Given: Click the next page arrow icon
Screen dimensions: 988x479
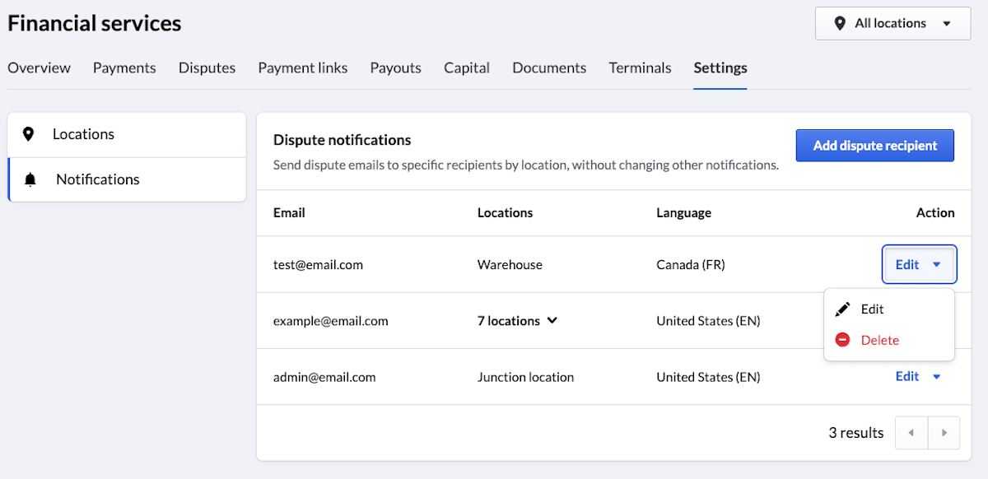Looking at the screenshot, I should [944, 432].
